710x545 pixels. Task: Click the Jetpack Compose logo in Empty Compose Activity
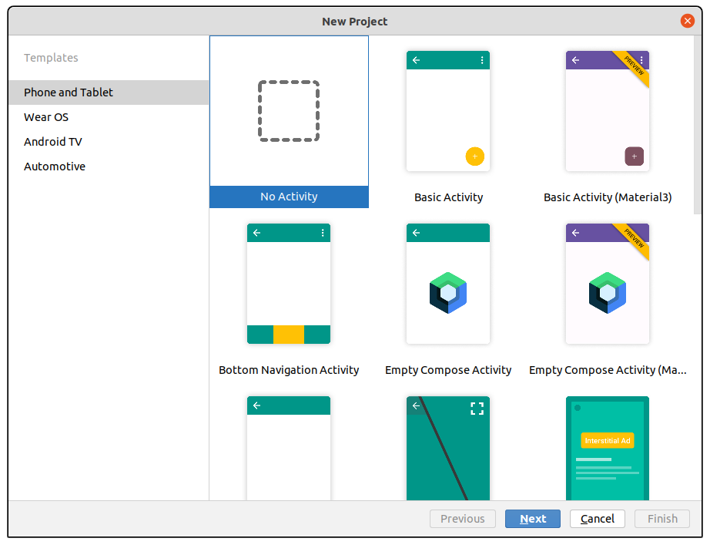(448, 293)
